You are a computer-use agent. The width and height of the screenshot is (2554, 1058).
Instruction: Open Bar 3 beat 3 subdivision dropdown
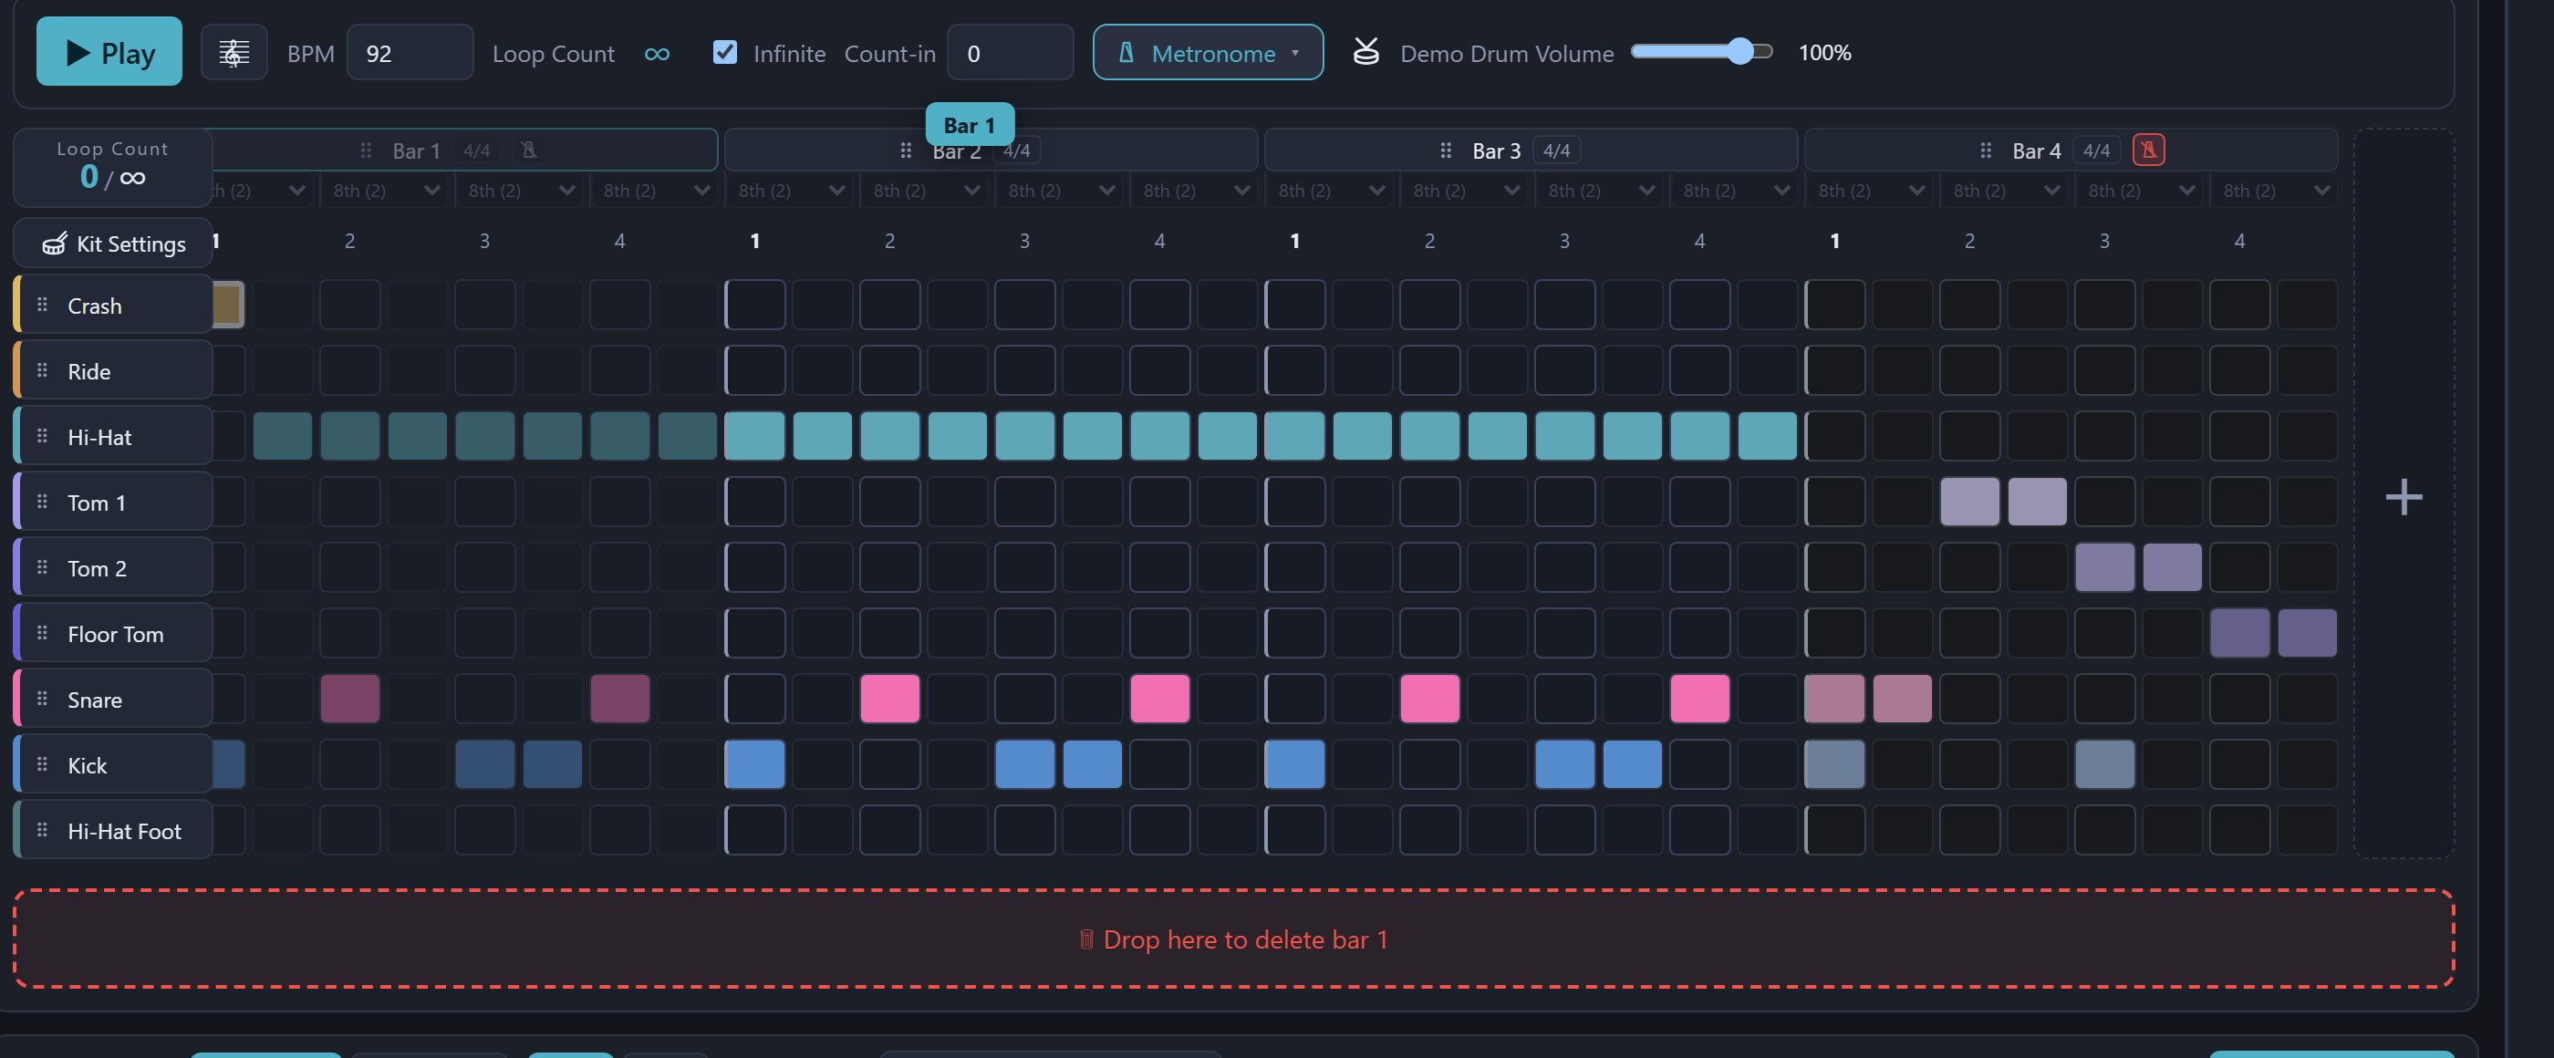1600,191
